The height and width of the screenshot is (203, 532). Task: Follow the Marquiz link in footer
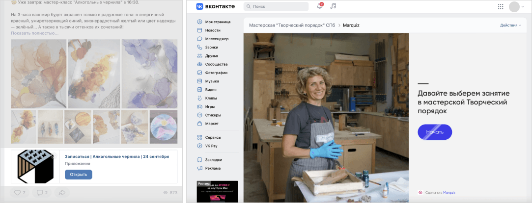point(449,193)
